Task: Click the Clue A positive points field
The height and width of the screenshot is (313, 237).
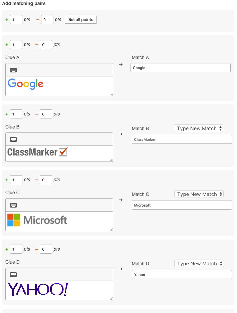Action: click(x=16, y=45)
